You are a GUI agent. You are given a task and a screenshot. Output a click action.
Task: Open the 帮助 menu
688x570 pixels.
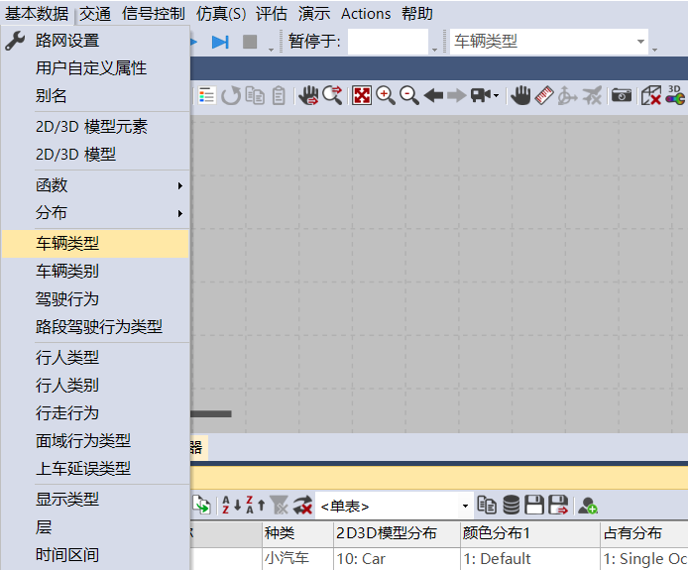coord(416,14)
